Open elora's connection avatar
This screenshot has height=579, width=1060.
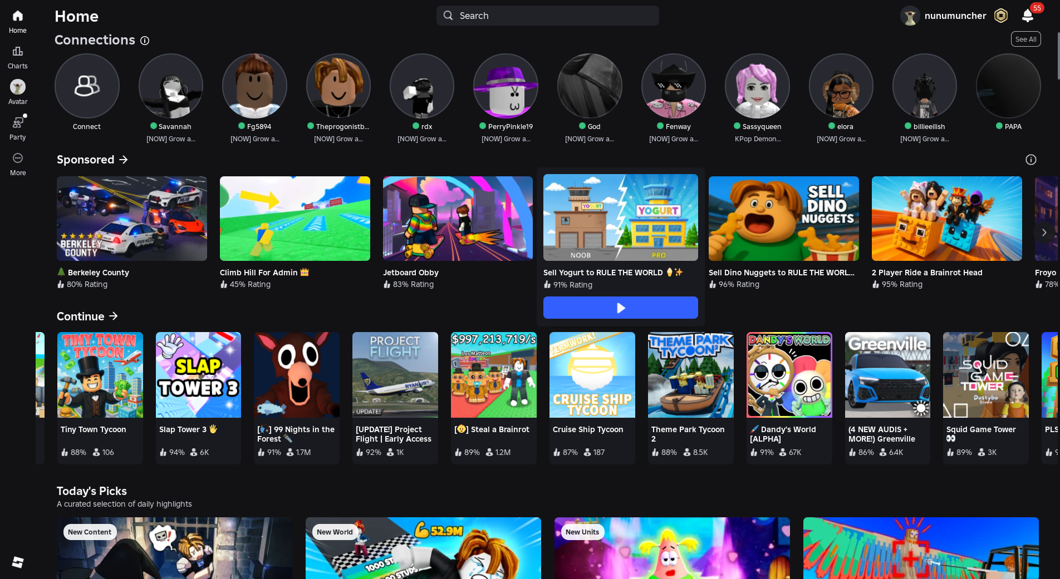(841, 86)
